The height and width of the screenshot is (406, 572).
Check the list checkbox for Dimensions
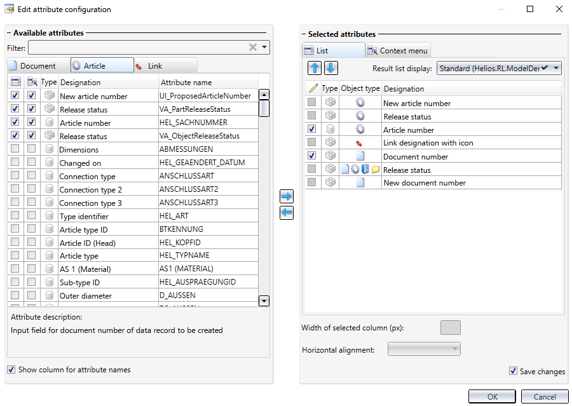point(15,149)
